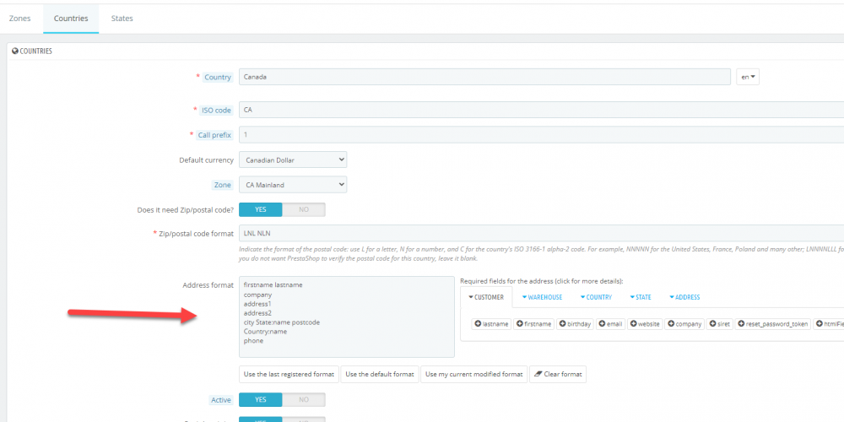The height and width of the screenshot is (422, 844).
Task: Select the CUSTOMER fields tab
Action: click(x=486, y=297)
